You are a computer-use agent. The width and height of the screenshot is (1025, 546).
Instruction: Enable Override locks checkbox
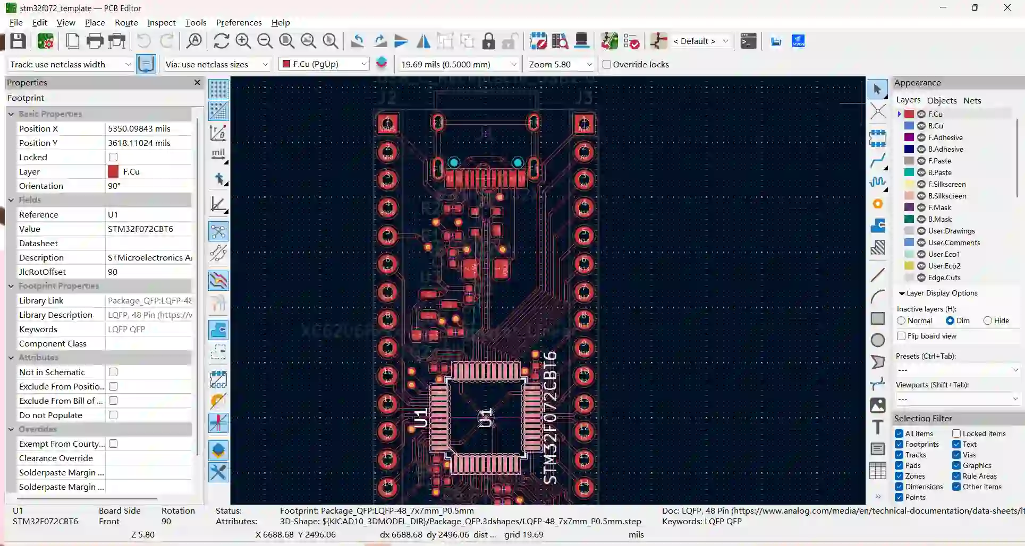pyautogui.click(x=607, y=64)
